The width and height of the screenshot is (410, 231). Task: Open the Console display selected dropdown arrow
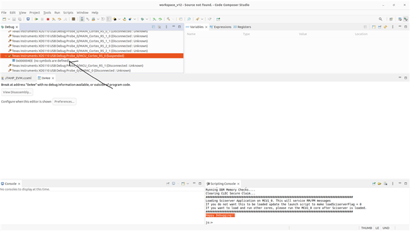pos(178,184)
